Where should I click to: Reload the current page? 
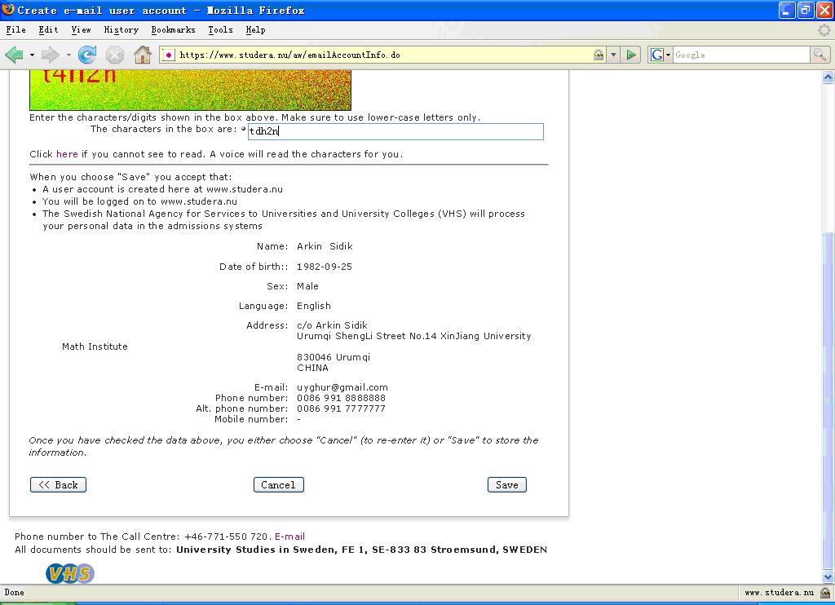point(86,55)
